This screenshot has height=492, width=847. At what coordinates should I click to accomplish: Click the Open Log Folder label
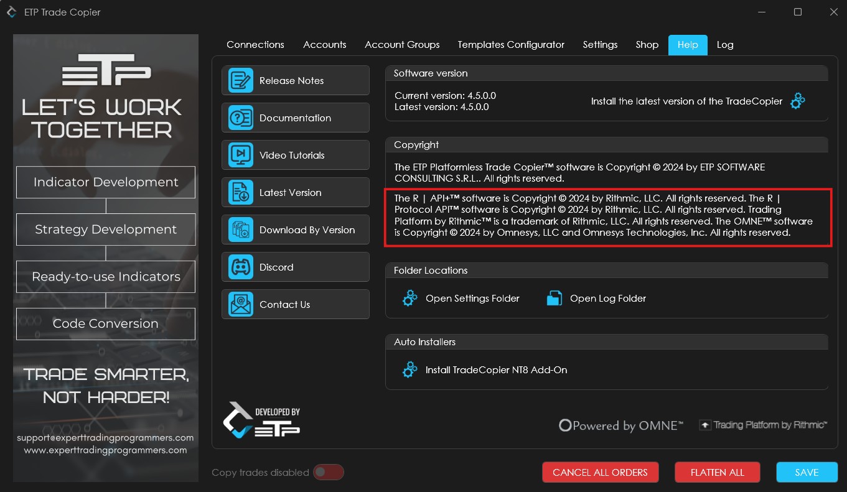coord(608,299)
